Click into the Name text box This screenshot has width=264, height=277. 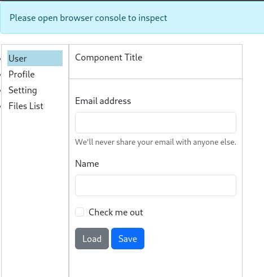coord(156,185)
